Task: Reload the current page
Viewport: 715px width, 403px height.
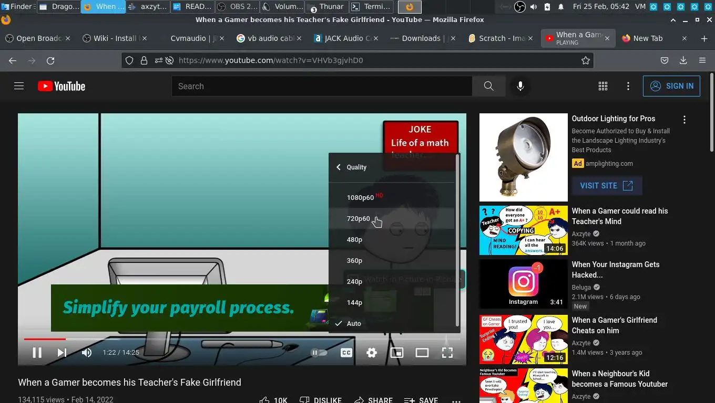Action: [x=50, y=60]
